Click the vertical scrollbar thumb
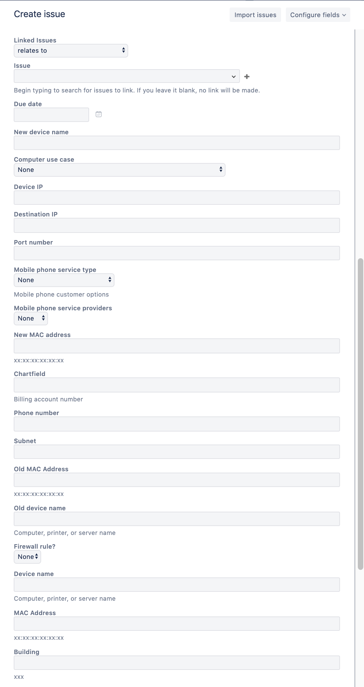364x687 pixels. (x=360, y=414)
